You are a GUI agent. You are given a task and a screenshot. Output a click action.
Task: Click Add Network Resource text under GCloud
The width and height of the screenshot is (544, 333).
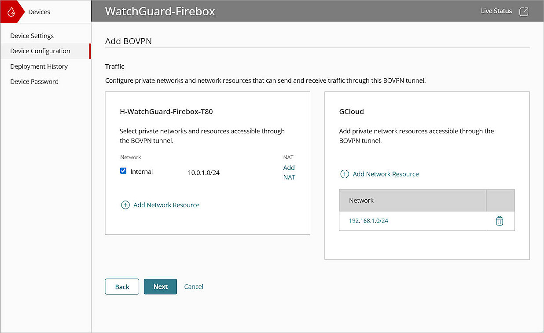(386, 174)
